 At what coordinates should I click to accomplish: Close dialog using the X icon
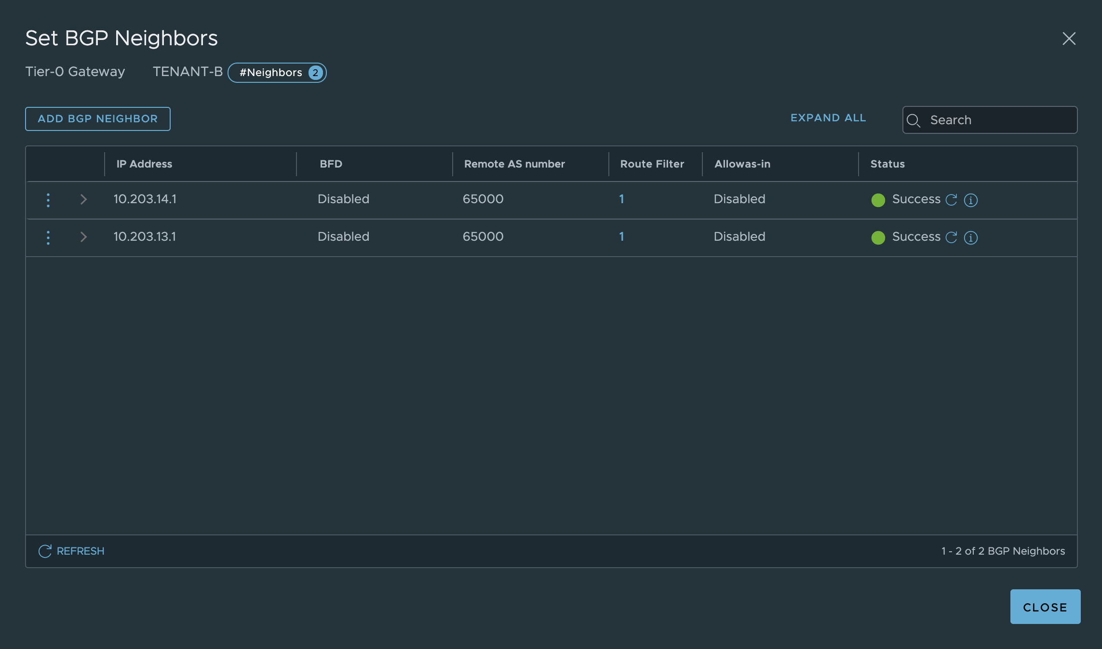tap(1069, 39)
